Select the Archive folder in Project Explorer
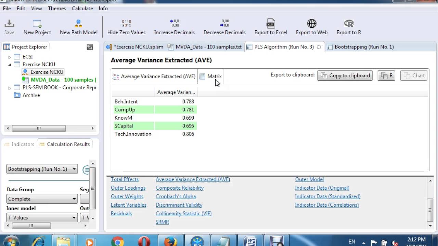Viewport: 438px width, 246px height. click(x=27, y=95)
